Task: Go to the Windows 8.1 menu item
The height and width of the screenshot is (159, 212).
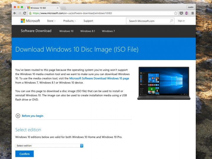Action: [88, 31]
